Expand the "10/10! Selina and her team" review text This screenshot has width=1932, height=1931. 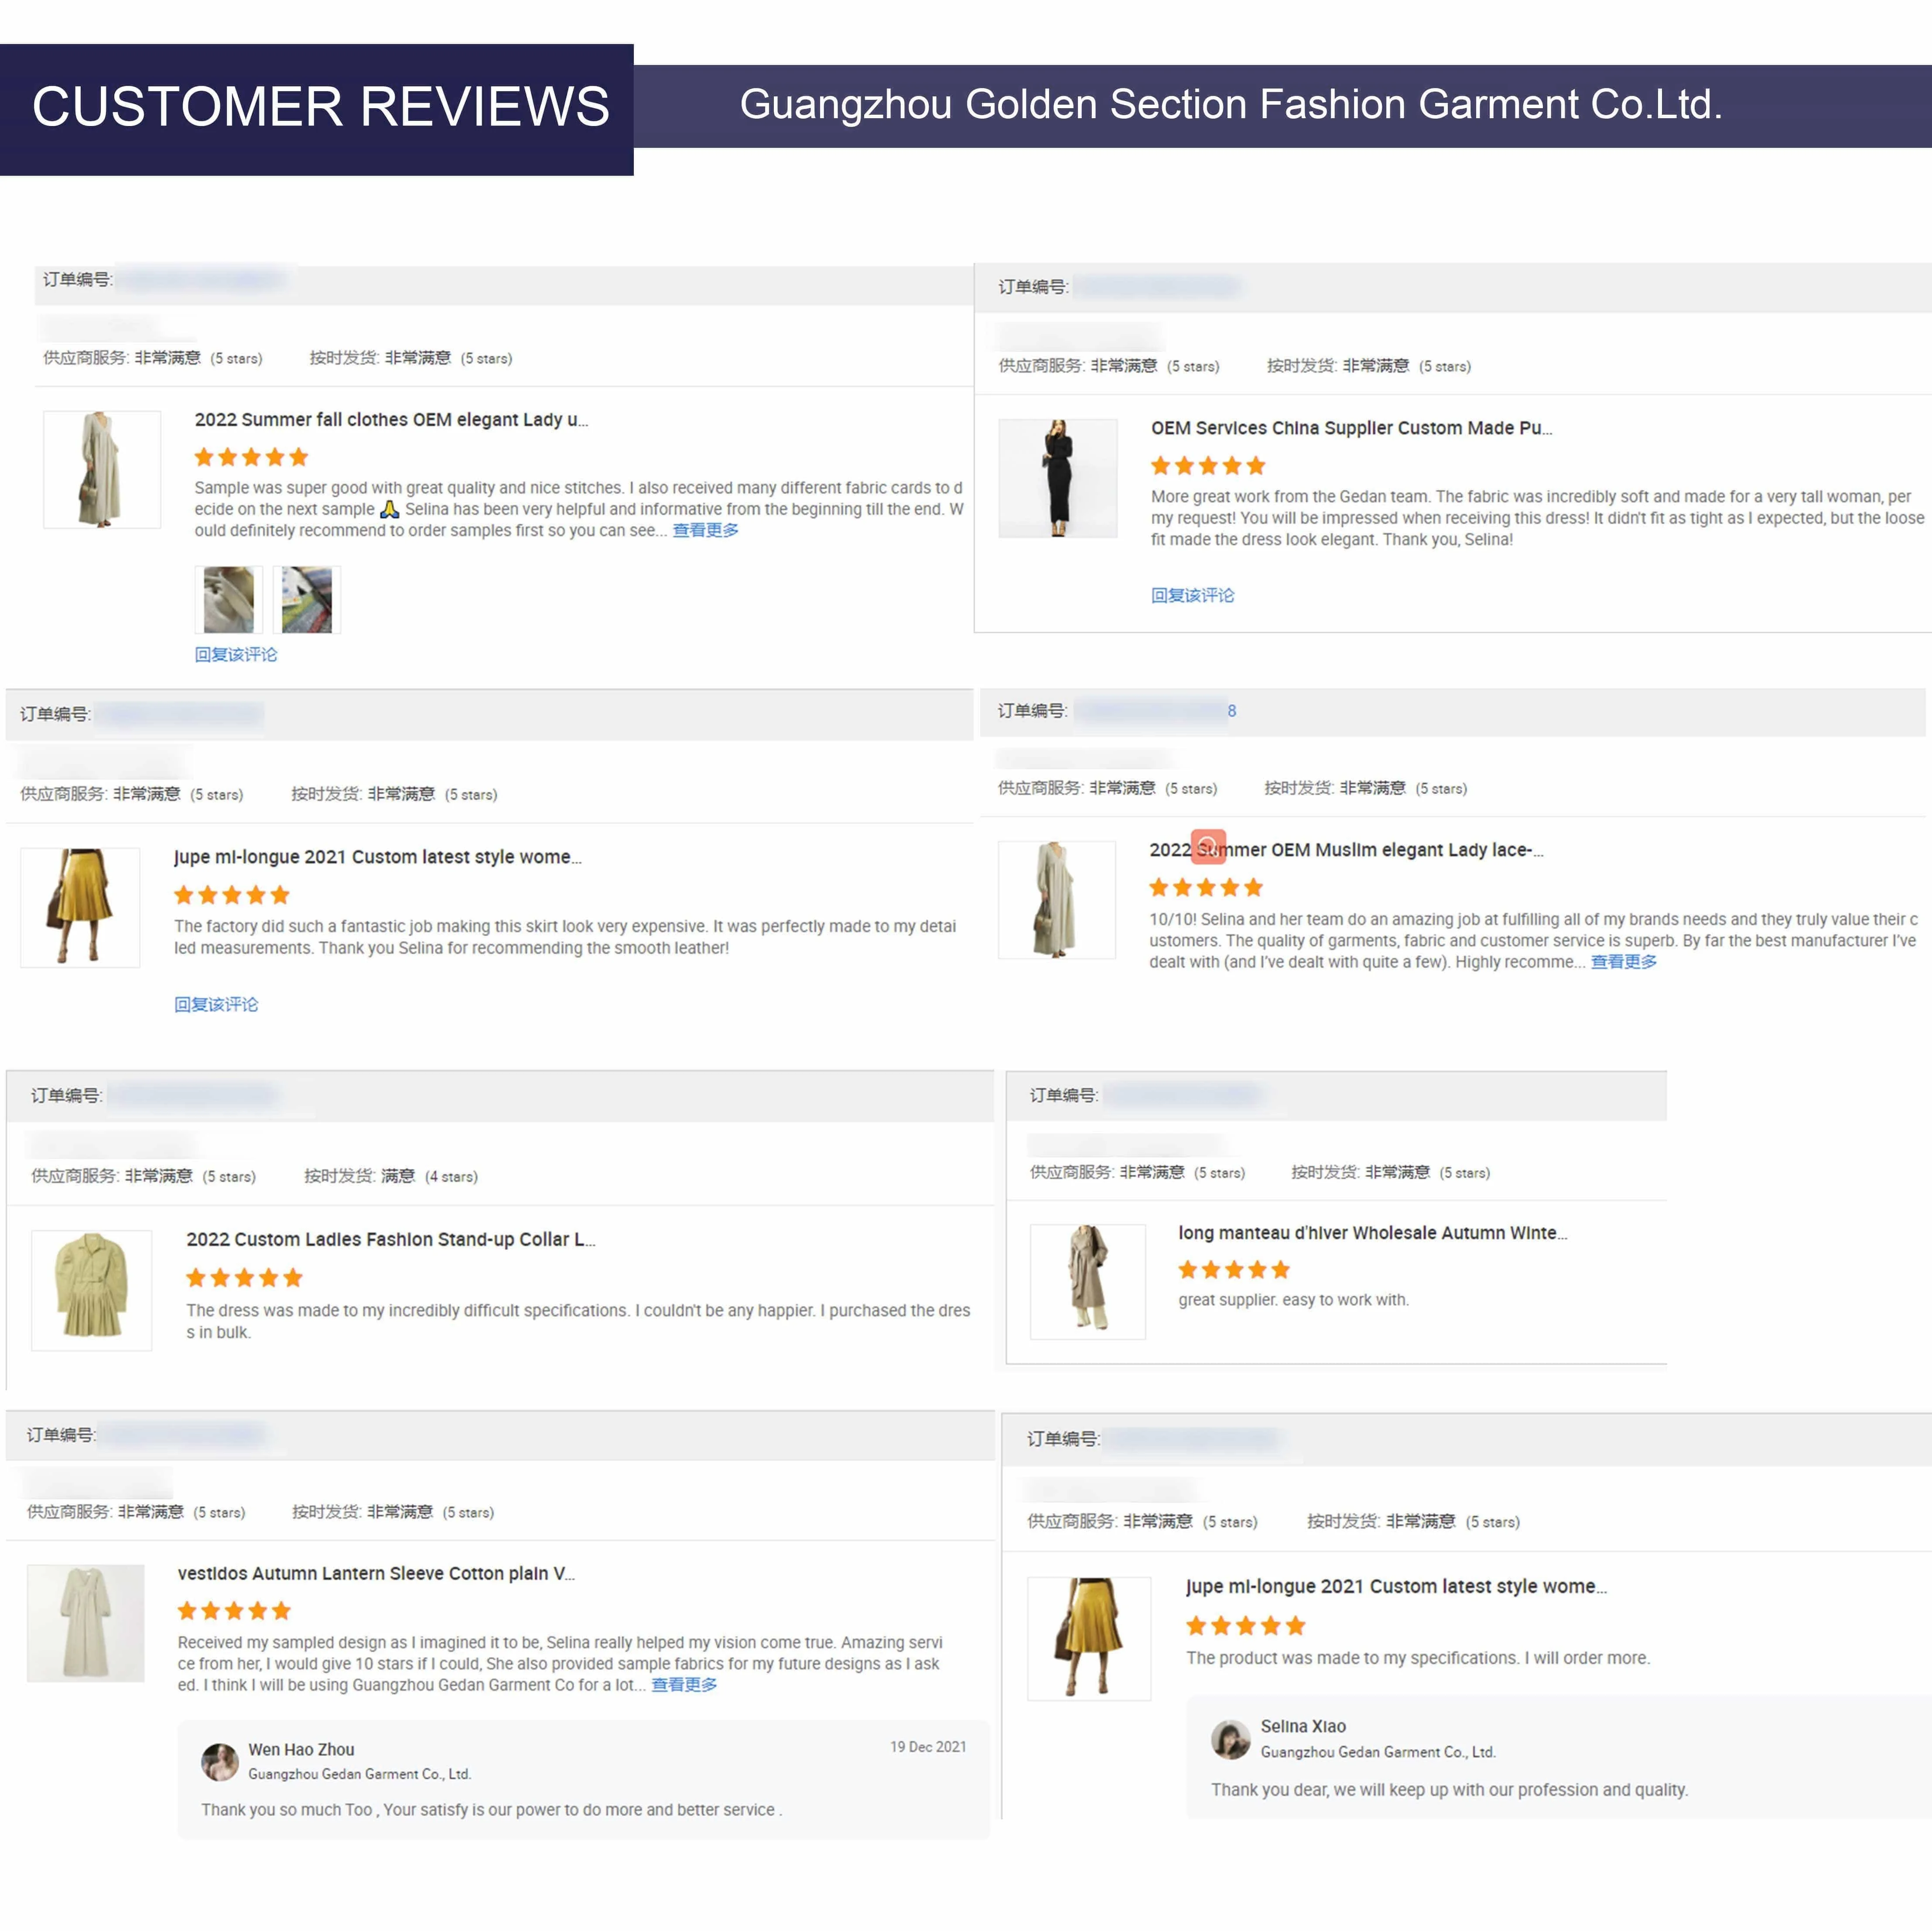1623,962
